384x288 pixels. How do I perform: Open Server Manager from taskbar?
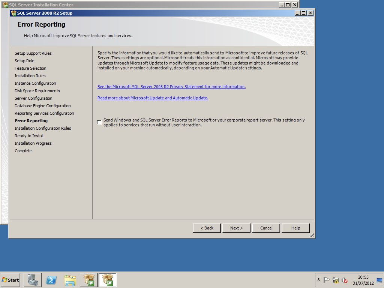point(33,280)
